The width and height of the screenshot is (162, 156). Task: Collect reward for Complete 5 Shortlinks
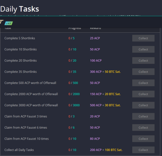[x=143, y=38]
